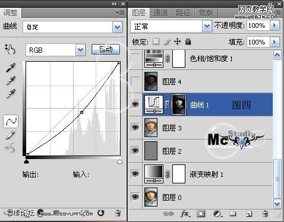The width and height of the screenshot is (284, 222).
Task: Click the layers scrollbar down arrow
Action: pyautogui.click(x=277, y=204)
